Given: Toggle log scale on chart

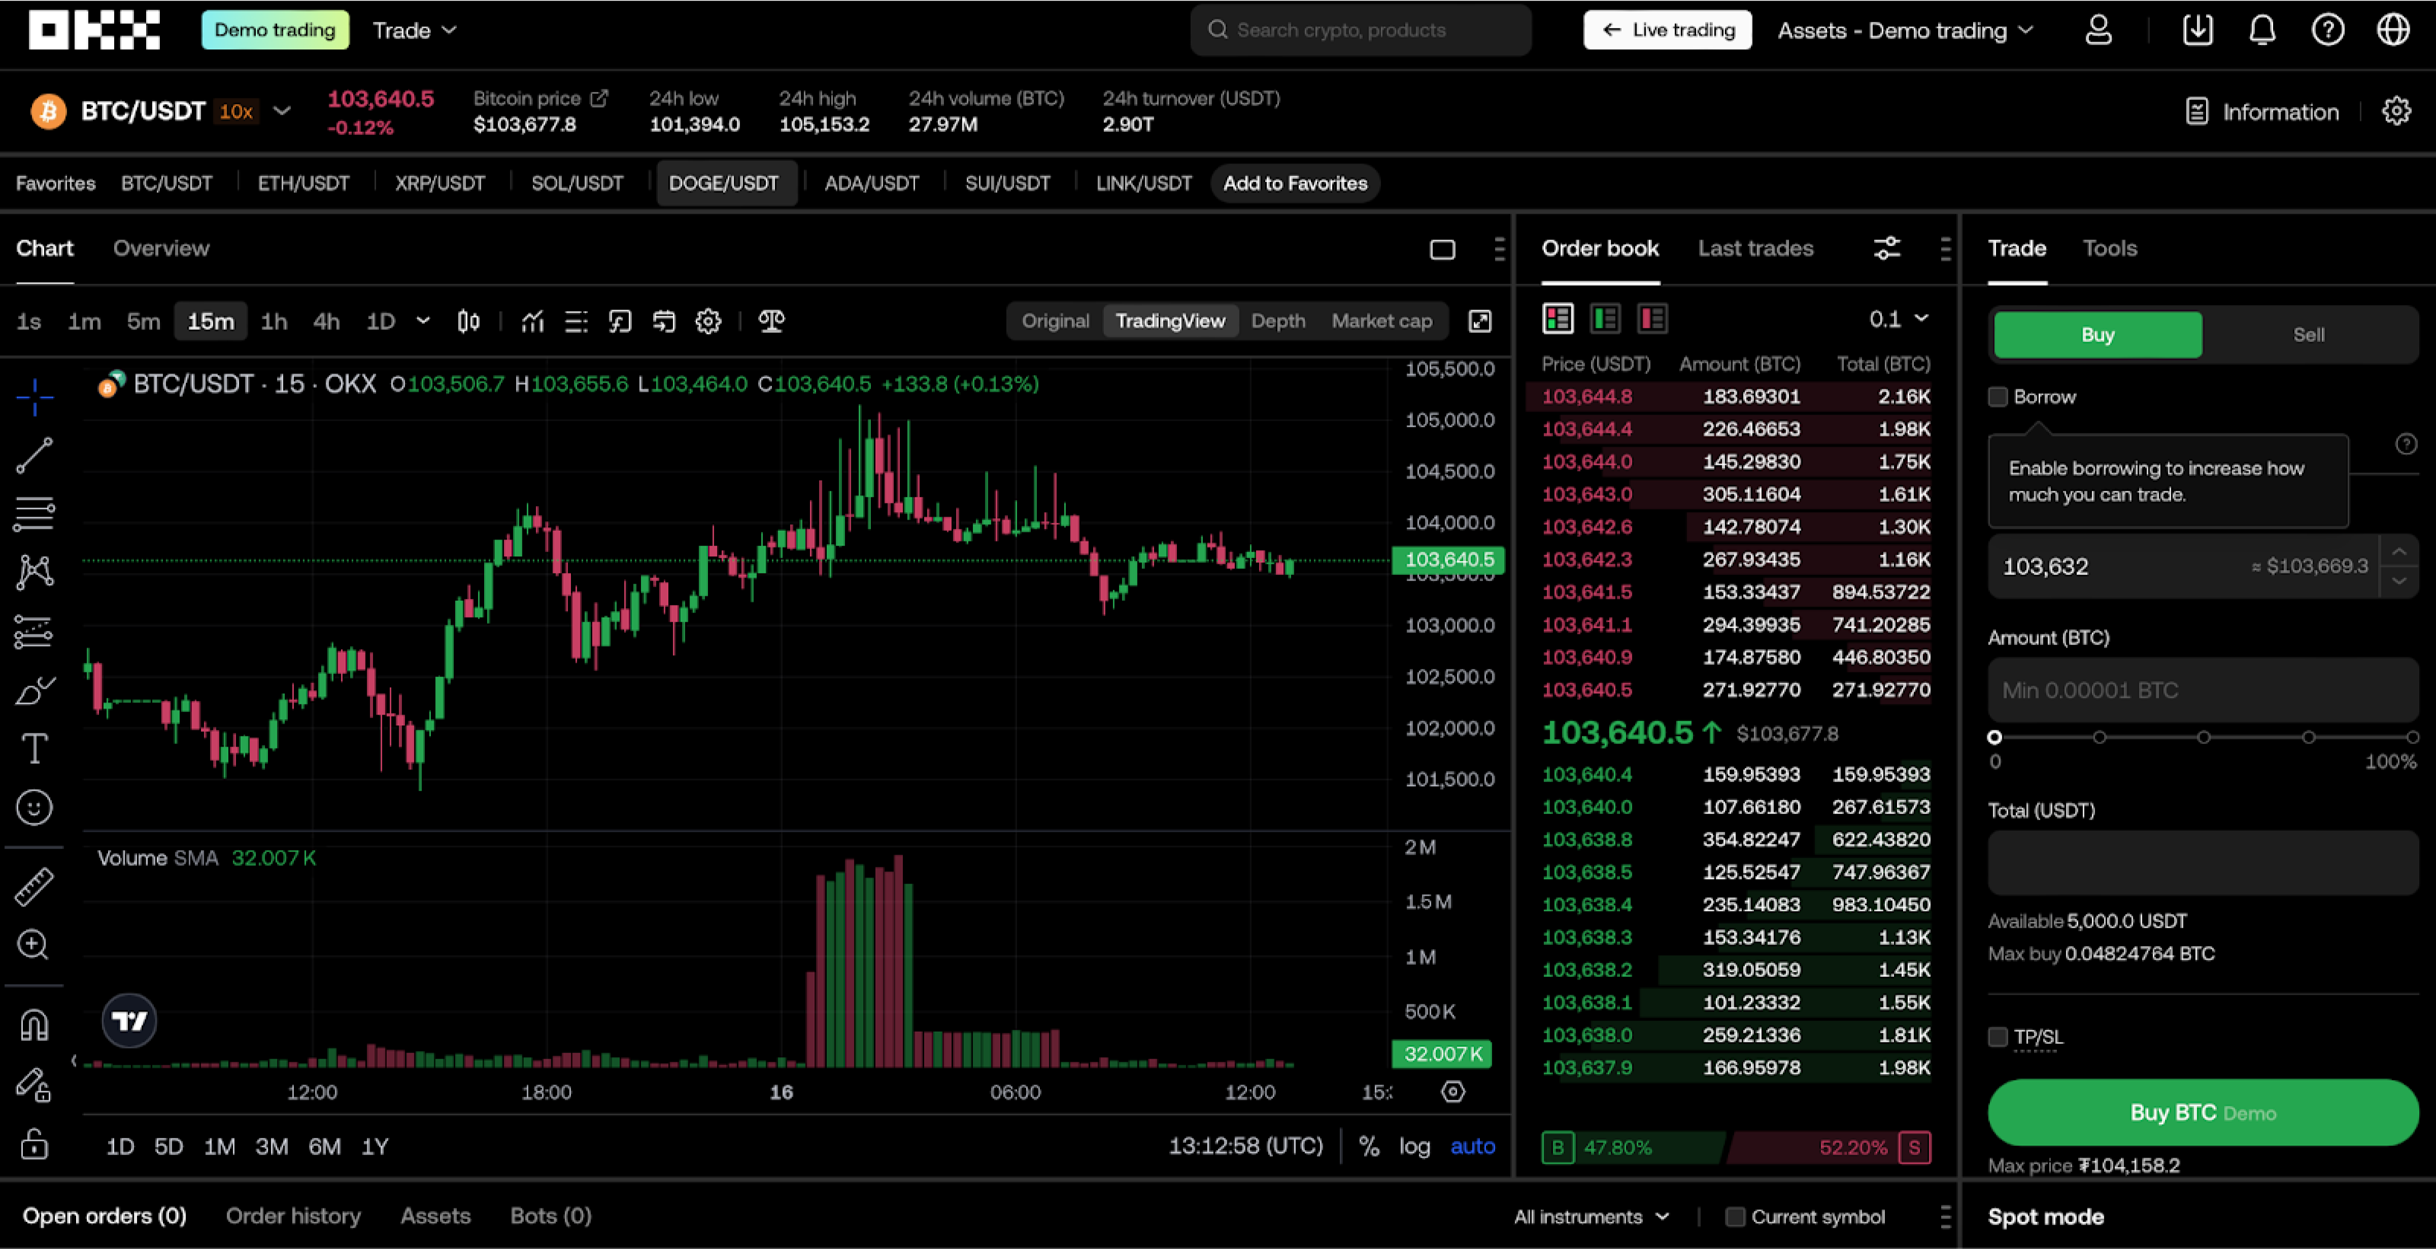Looking at the screenshot, I should point(1414,1147).
